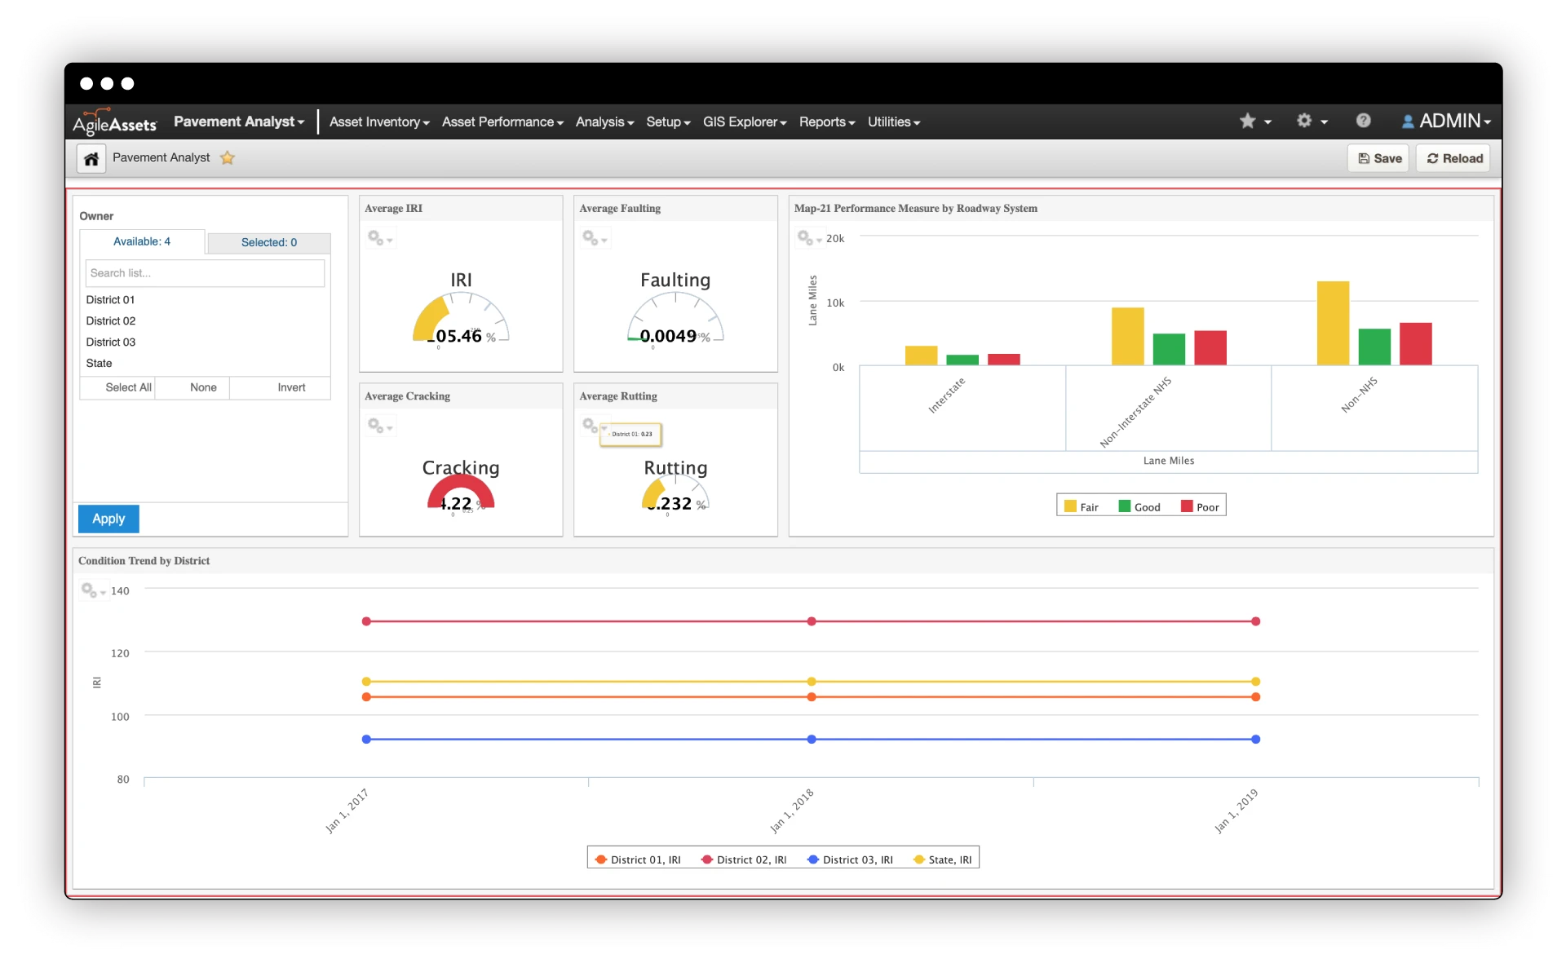Toggle the Poor legend swatch
The image size is (1566, 963).
pyautogui.click(x=1187, y=506)
